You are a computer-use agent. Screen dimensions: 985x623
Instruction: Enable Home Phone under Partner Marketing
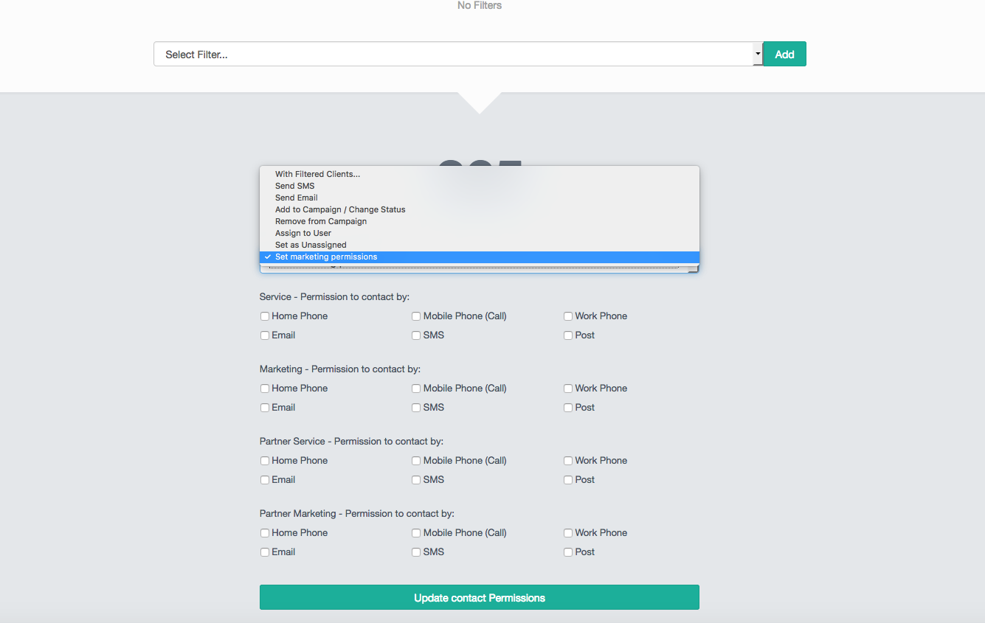pos(264,532)
